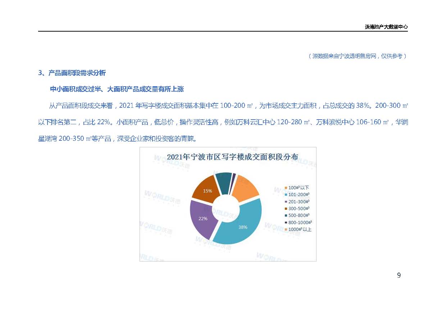Click the 500-800㎡ legend label
This screenshot has width=446, height=315.
pyautogui.click(x=299, y=216)
